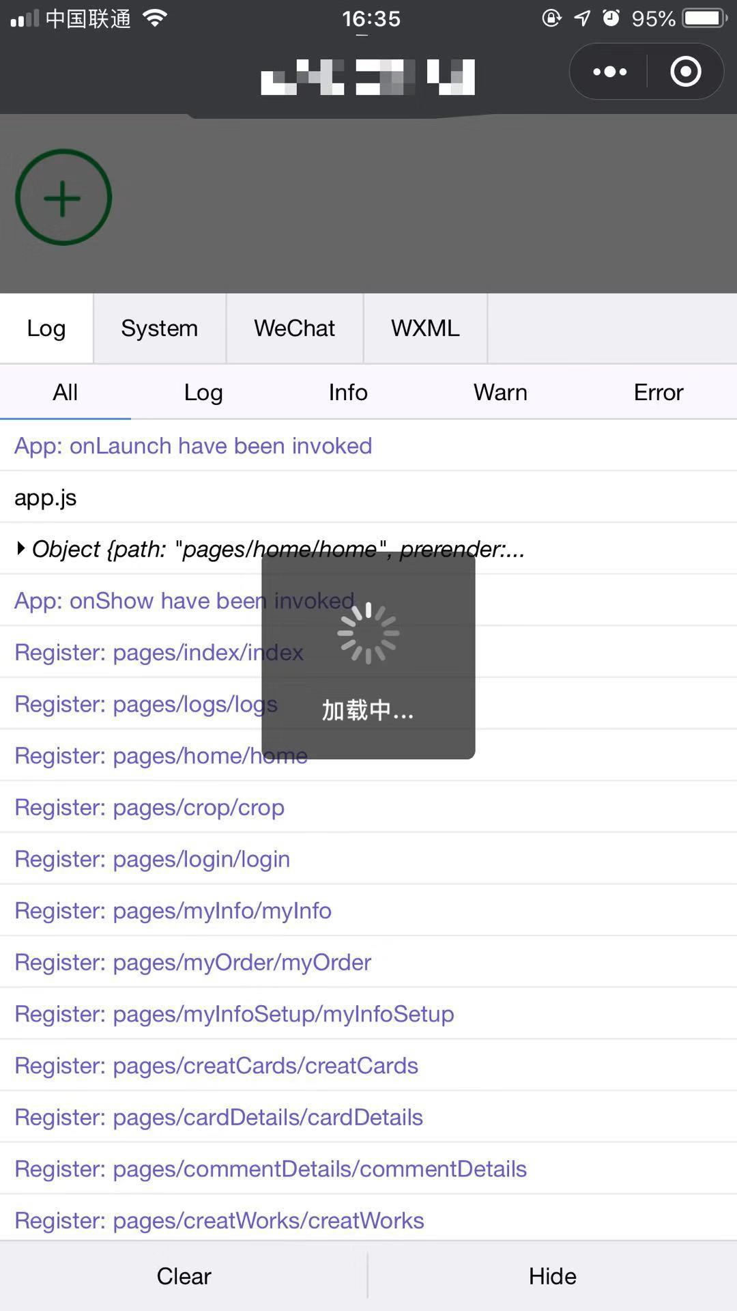Select the All log filter
Viewport: 737px width, 1311px height.
[66, 393]
